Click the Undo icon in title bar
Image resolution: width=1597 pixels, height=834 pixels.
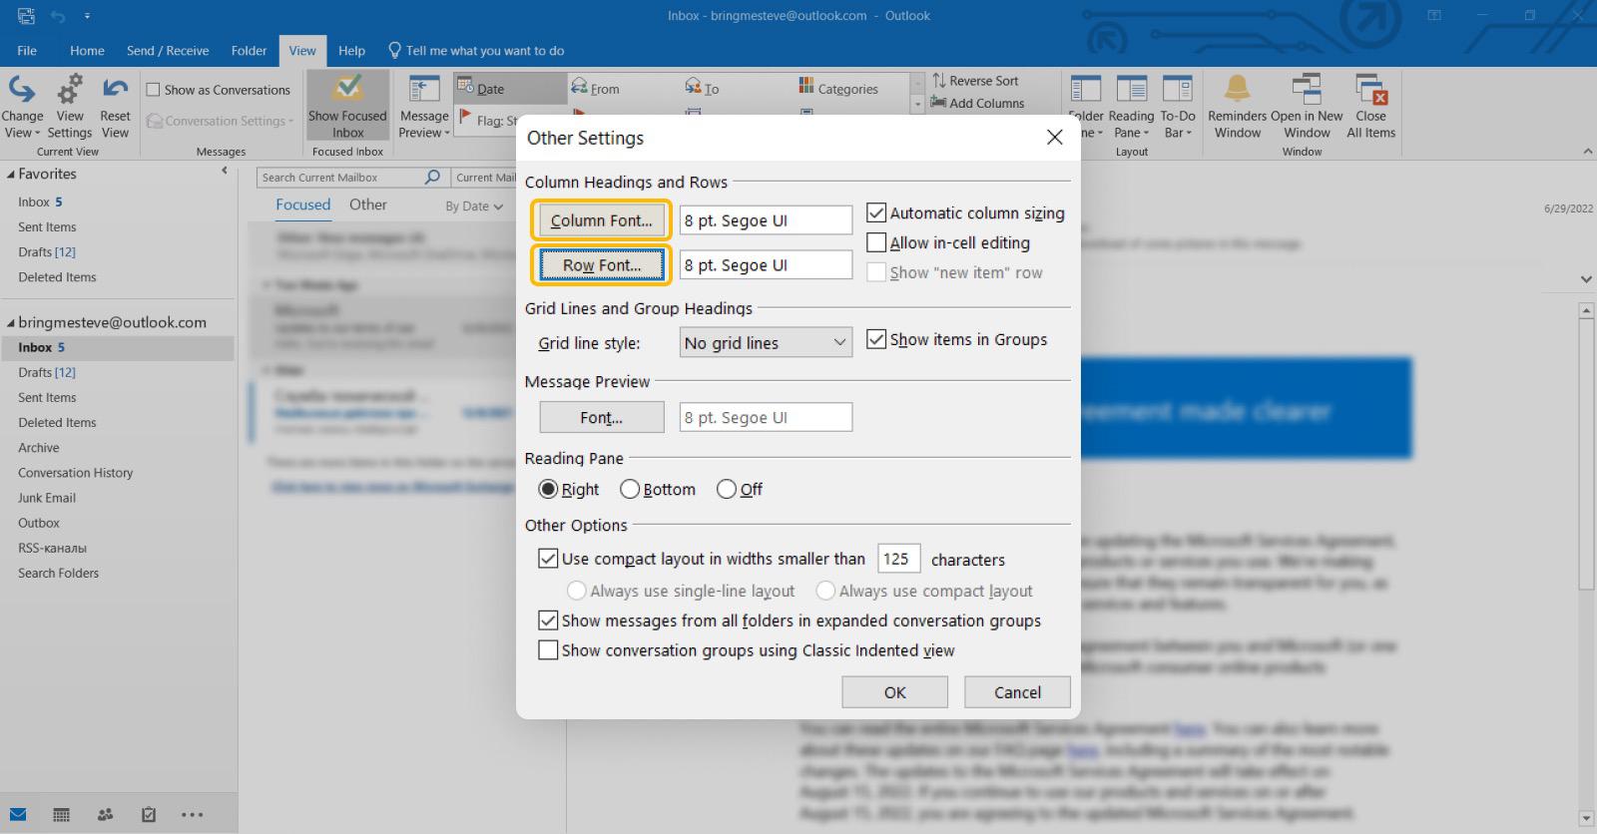pos(58,16)
